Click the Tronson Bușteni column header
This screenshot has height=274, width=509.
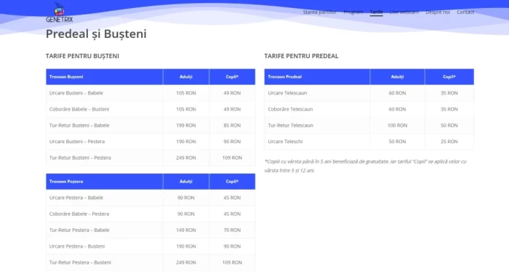[105, 76]
